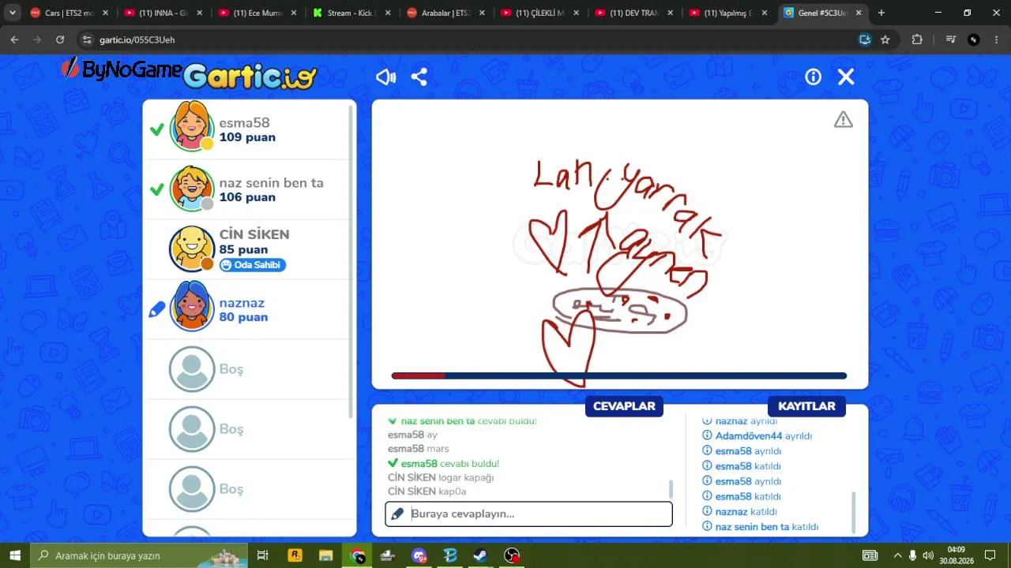Go back in browser history
Screen dimensions: 1011x568
click(x=14, y=39)
